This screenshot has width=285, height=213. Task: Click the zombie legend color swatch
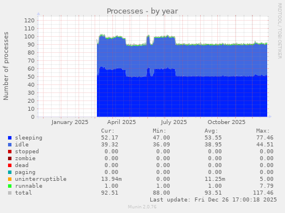pos(10,158)
